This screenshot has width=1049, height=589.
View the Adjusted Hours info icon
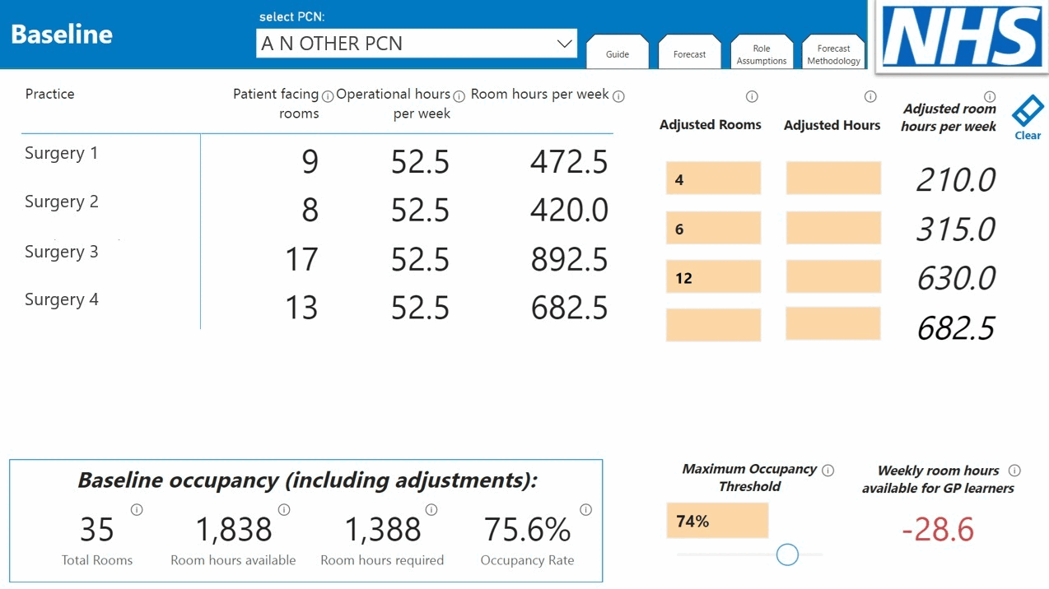870,96
